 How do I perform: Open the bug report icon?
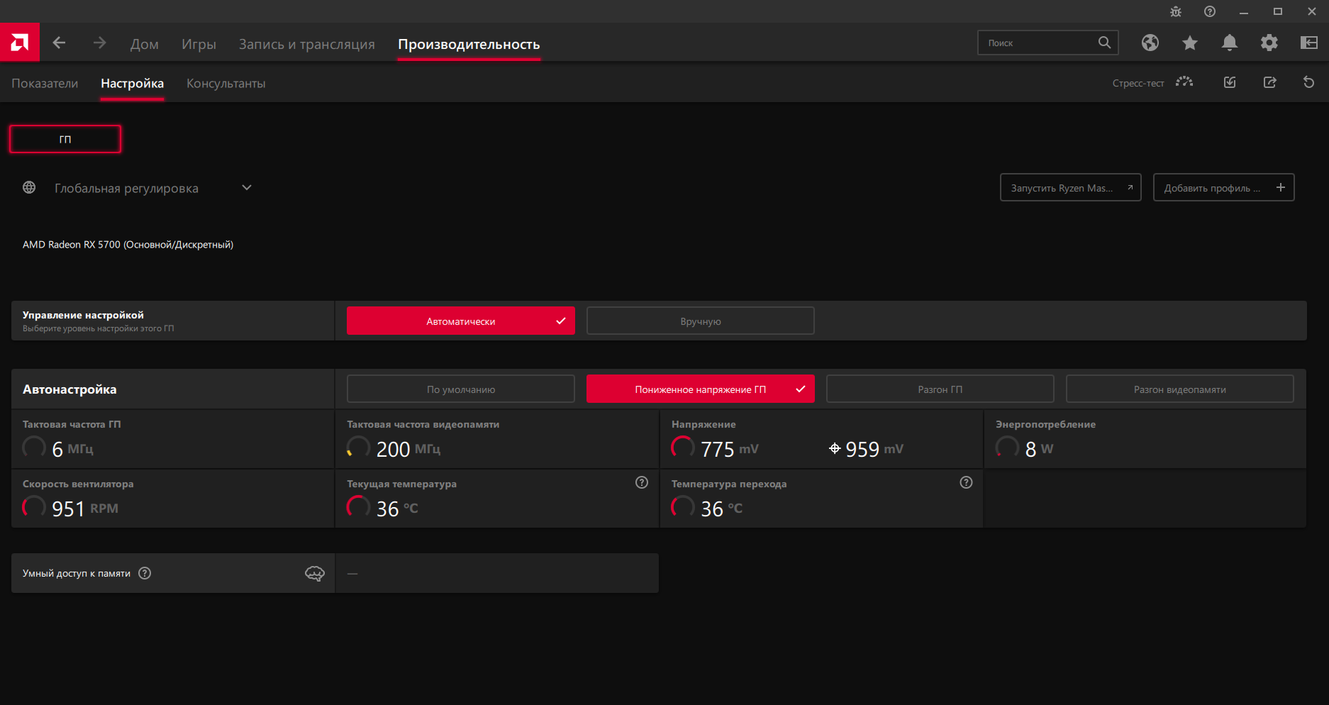pos(1176,11)
